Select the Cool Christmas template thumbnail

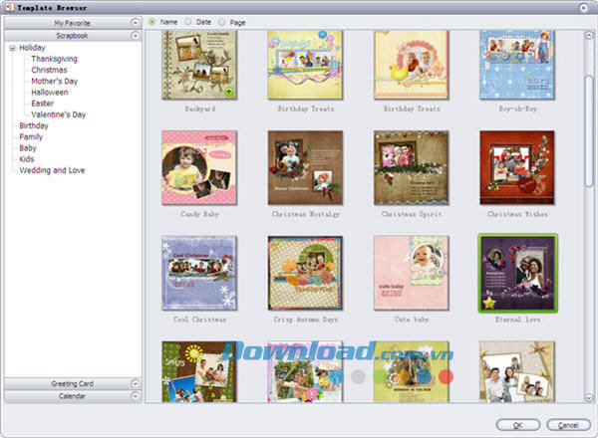click(x=198, y=273)
